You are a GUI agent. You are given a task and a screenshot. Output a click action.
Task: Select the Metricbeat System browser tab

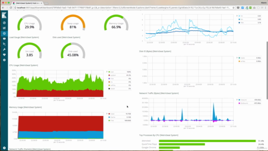27,3
